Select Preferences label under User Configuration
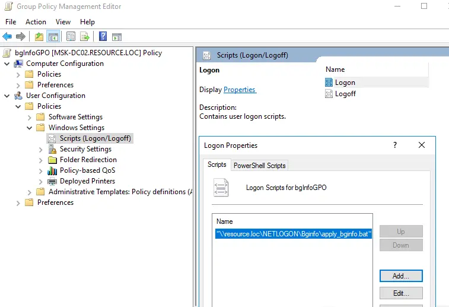Viewport: 449px width, 307px height. 55,202
